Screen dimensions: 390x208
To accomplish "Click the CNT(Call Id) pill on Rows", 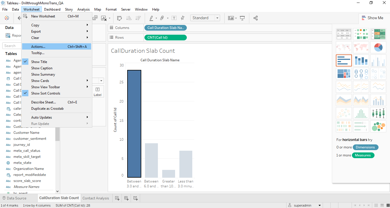I will (165, 38).
